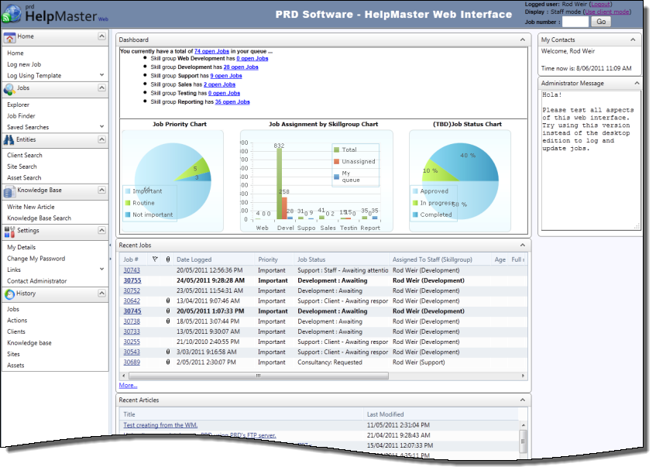Screen dimensions: 656x474
Task: Collapse the My Contacts panel
Action: tap(633, 39)
